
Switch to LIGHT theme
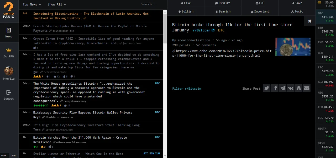[14, 155]
